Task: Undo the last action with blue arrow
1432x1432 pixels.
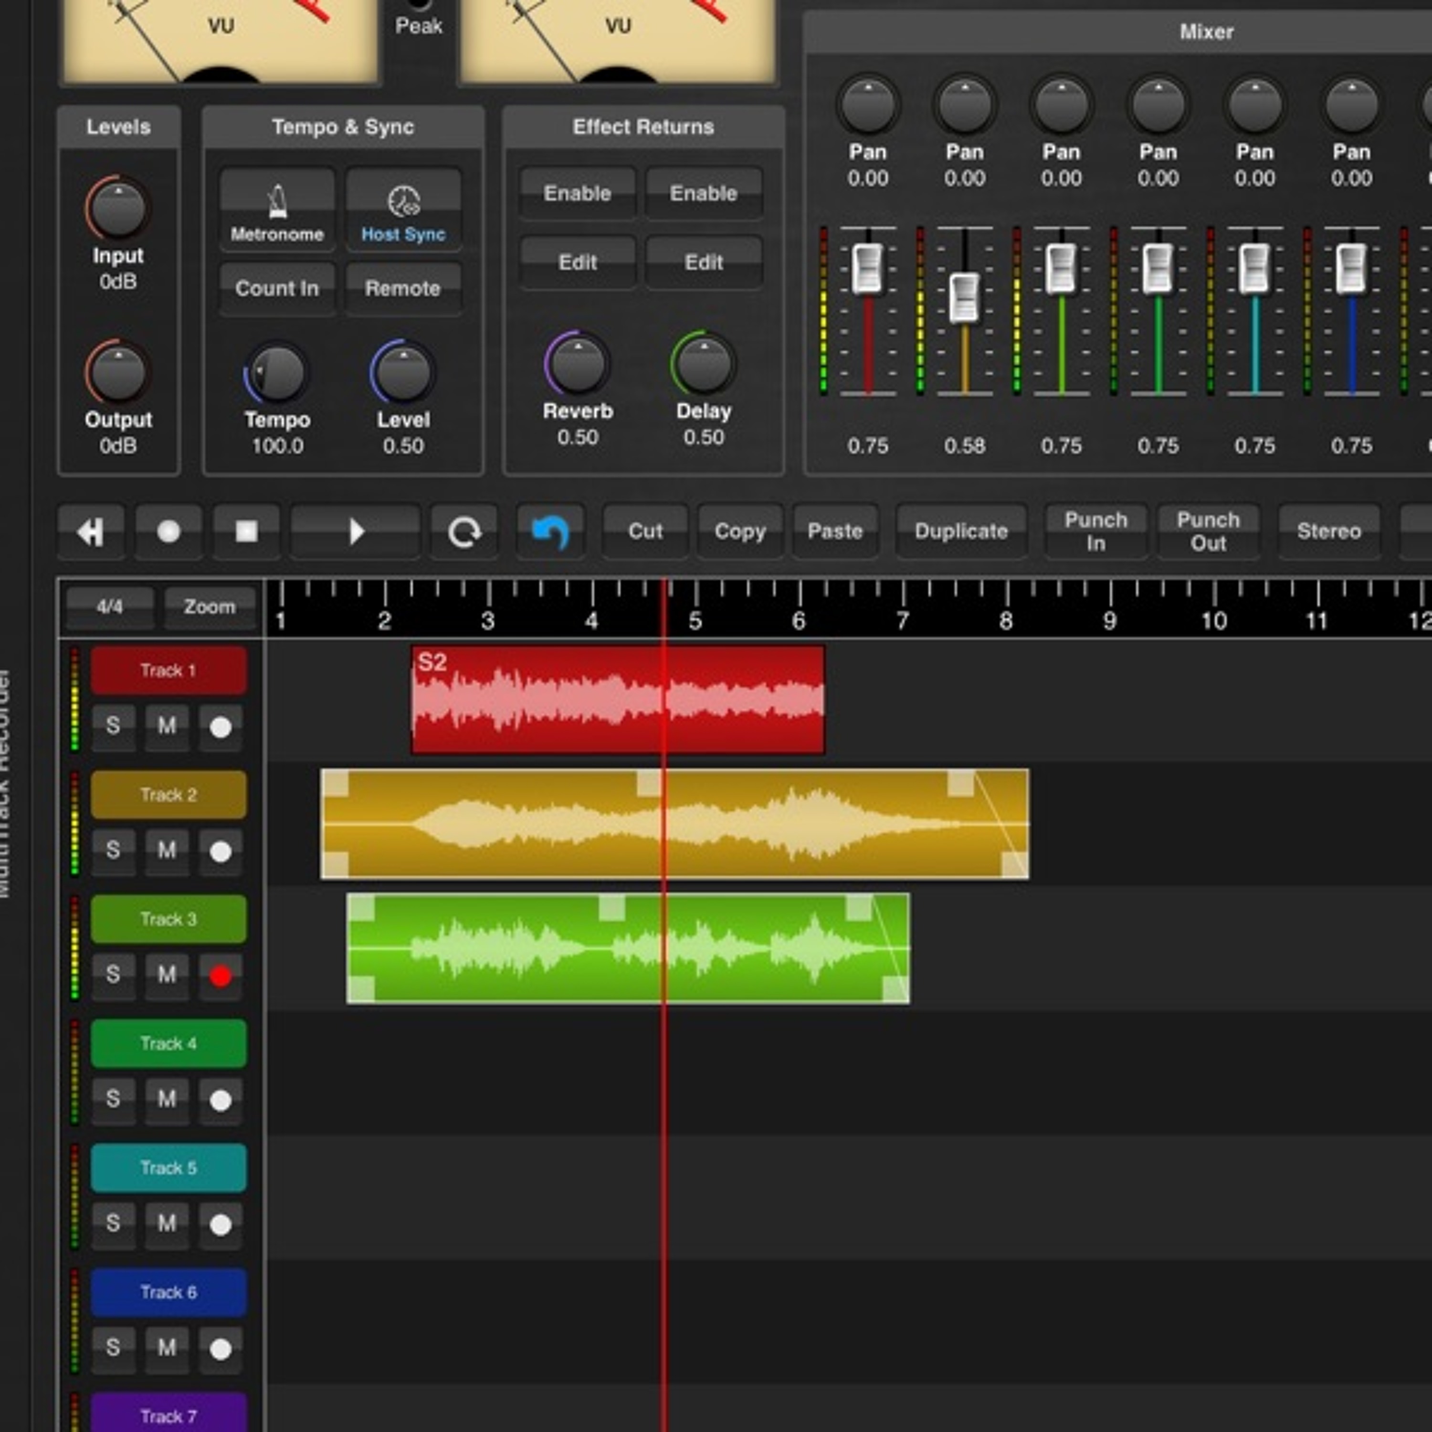Action: pyautogui.click(x=551, y=531)
